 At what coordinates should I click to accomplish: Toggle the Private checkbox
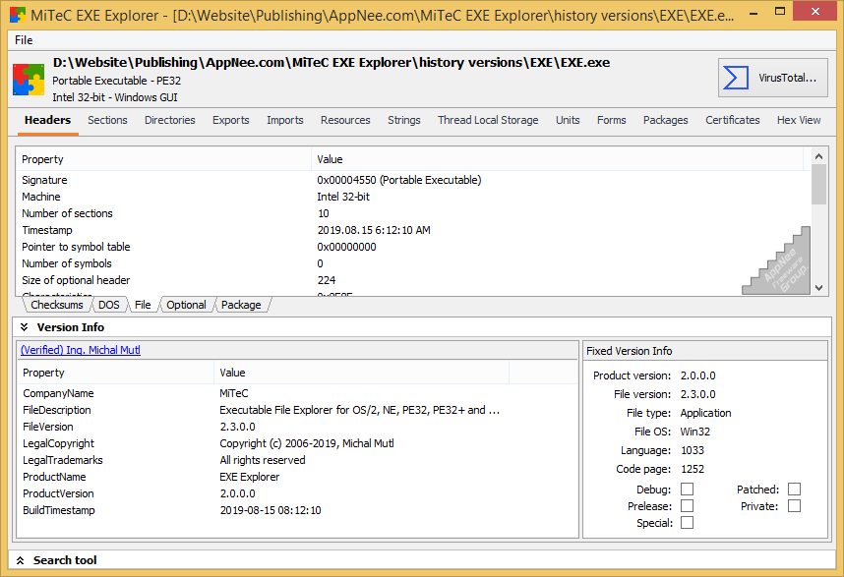point(794,506)
